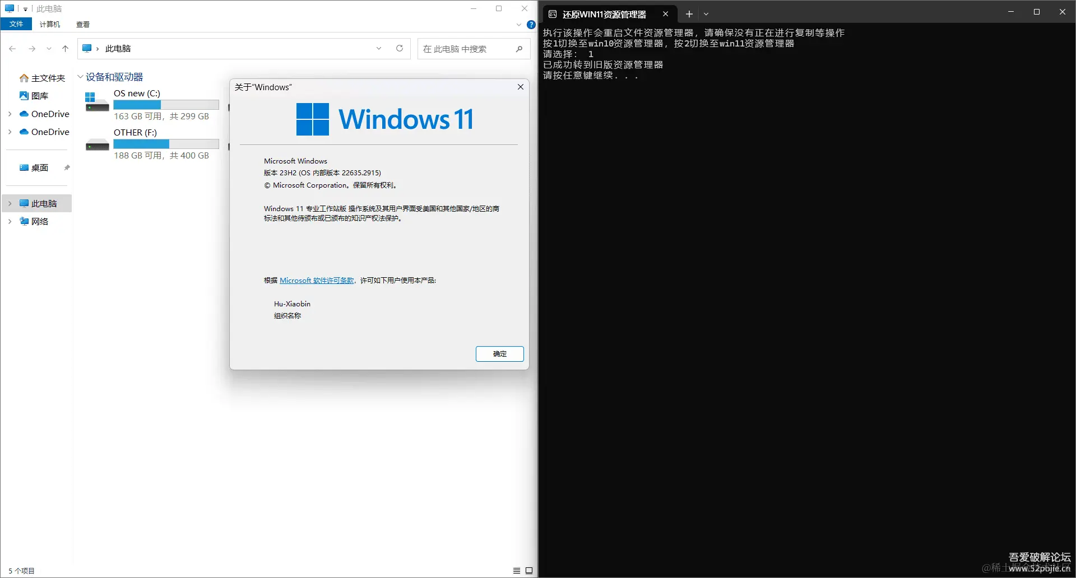This screenshot has height=578, width=1076.
Task: Click the Explorer title bar PC icon
Action: (10, 8)
